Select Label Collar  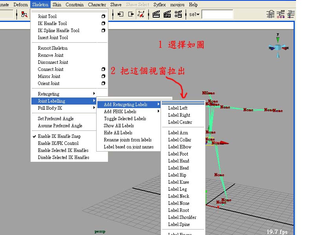[180, 140]
